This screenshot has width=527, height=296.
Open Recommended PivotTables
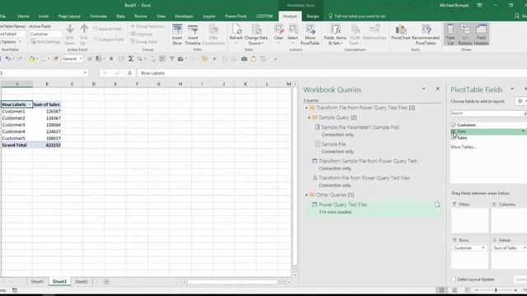click(426, 35)
